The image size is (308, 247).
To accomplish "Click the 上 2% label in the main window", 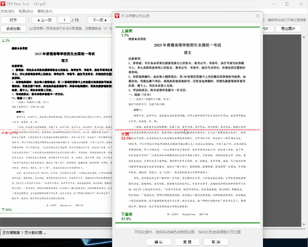I will [x=6, y=41].
